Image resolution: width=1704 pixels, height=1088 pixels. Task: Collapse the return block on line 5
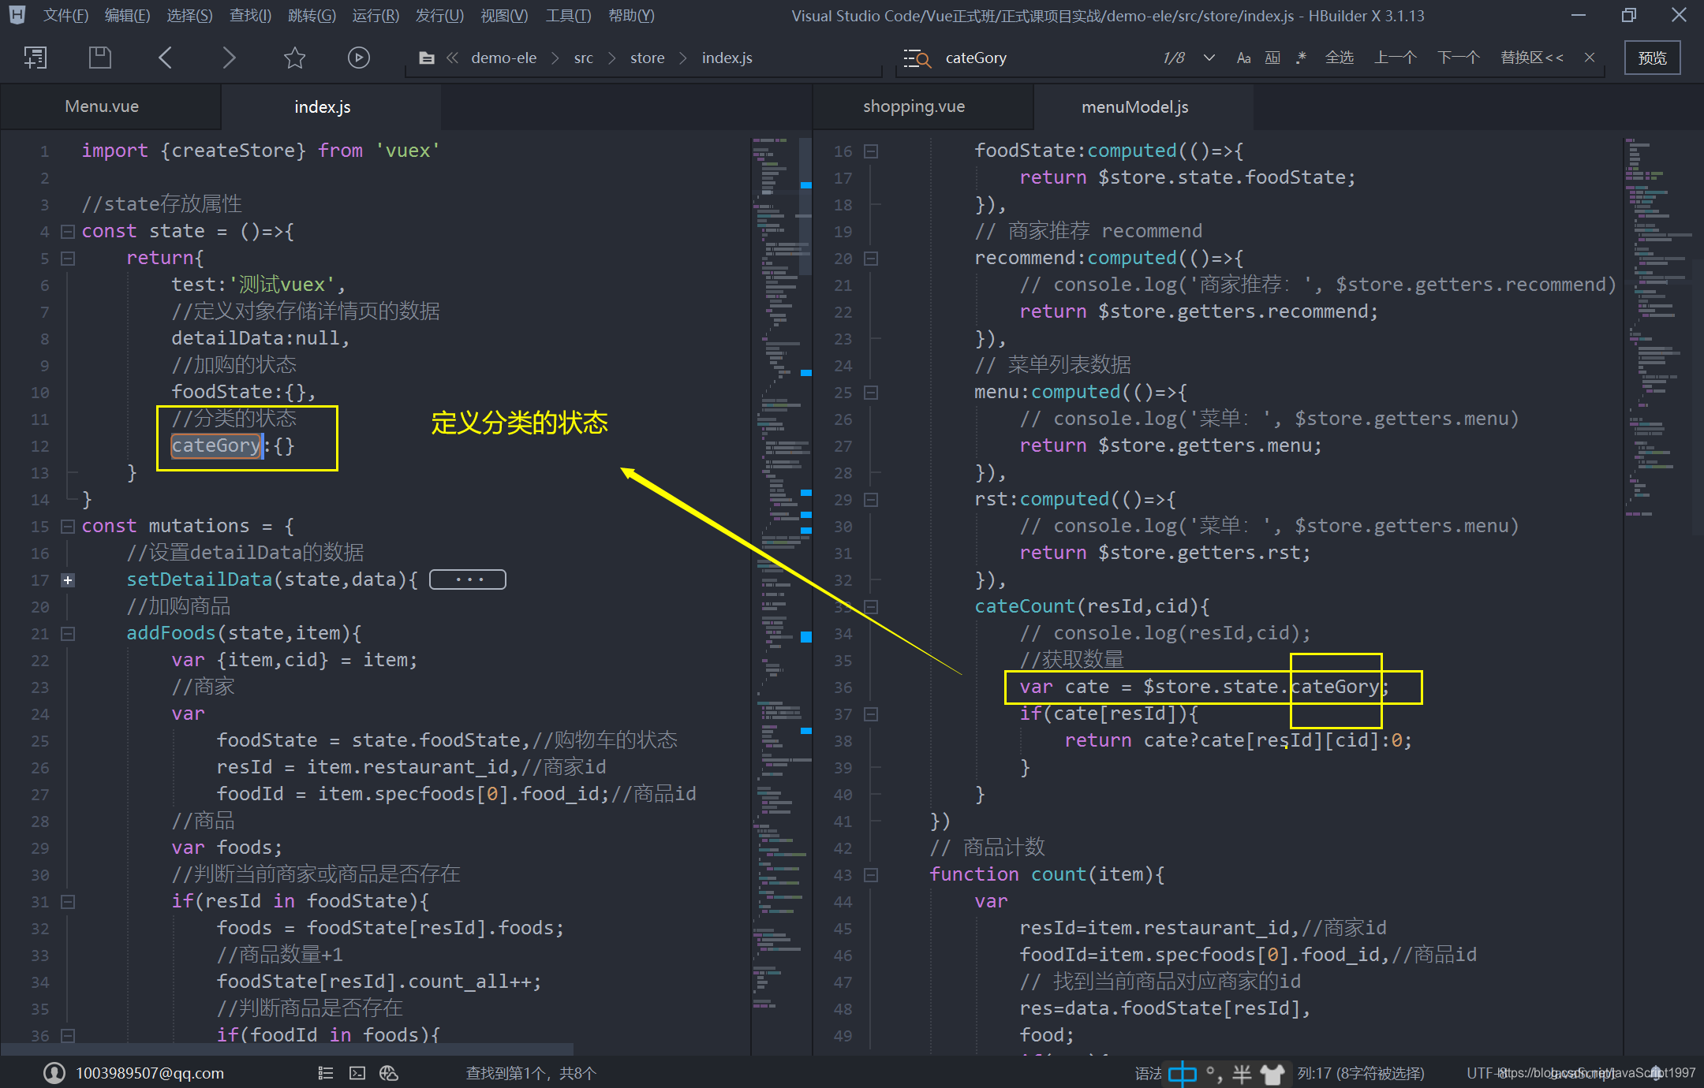click(68, 259)
